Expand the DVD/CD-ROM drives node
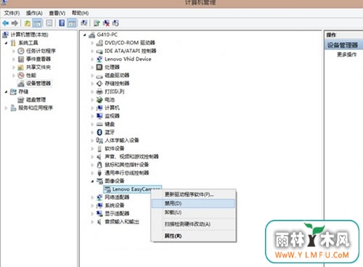The image size is (363, 267). pyautogui.click(x=92, y=43)
